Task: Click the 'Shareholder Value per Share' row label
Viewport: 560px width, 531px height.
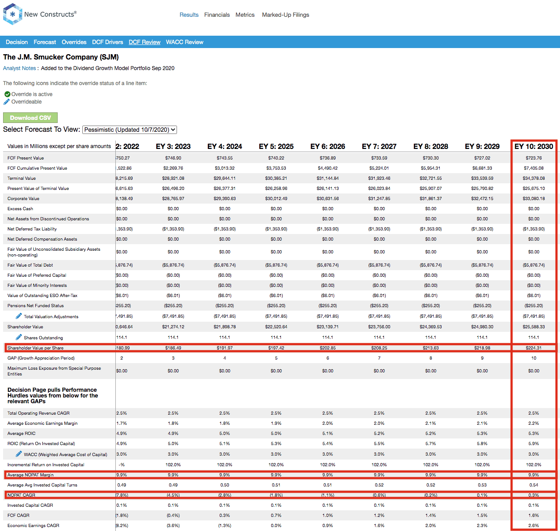Action: (35, 348)
